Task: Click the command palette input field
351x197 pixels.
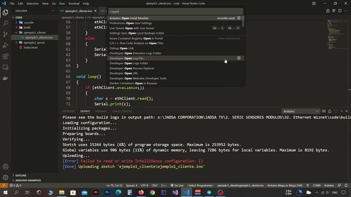Action: [175, 11]
